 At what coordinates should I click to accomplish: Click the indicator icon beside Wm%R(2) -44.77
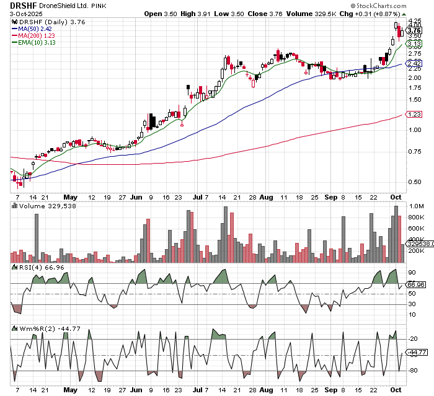pyautogui.click(x=15, y=328)
